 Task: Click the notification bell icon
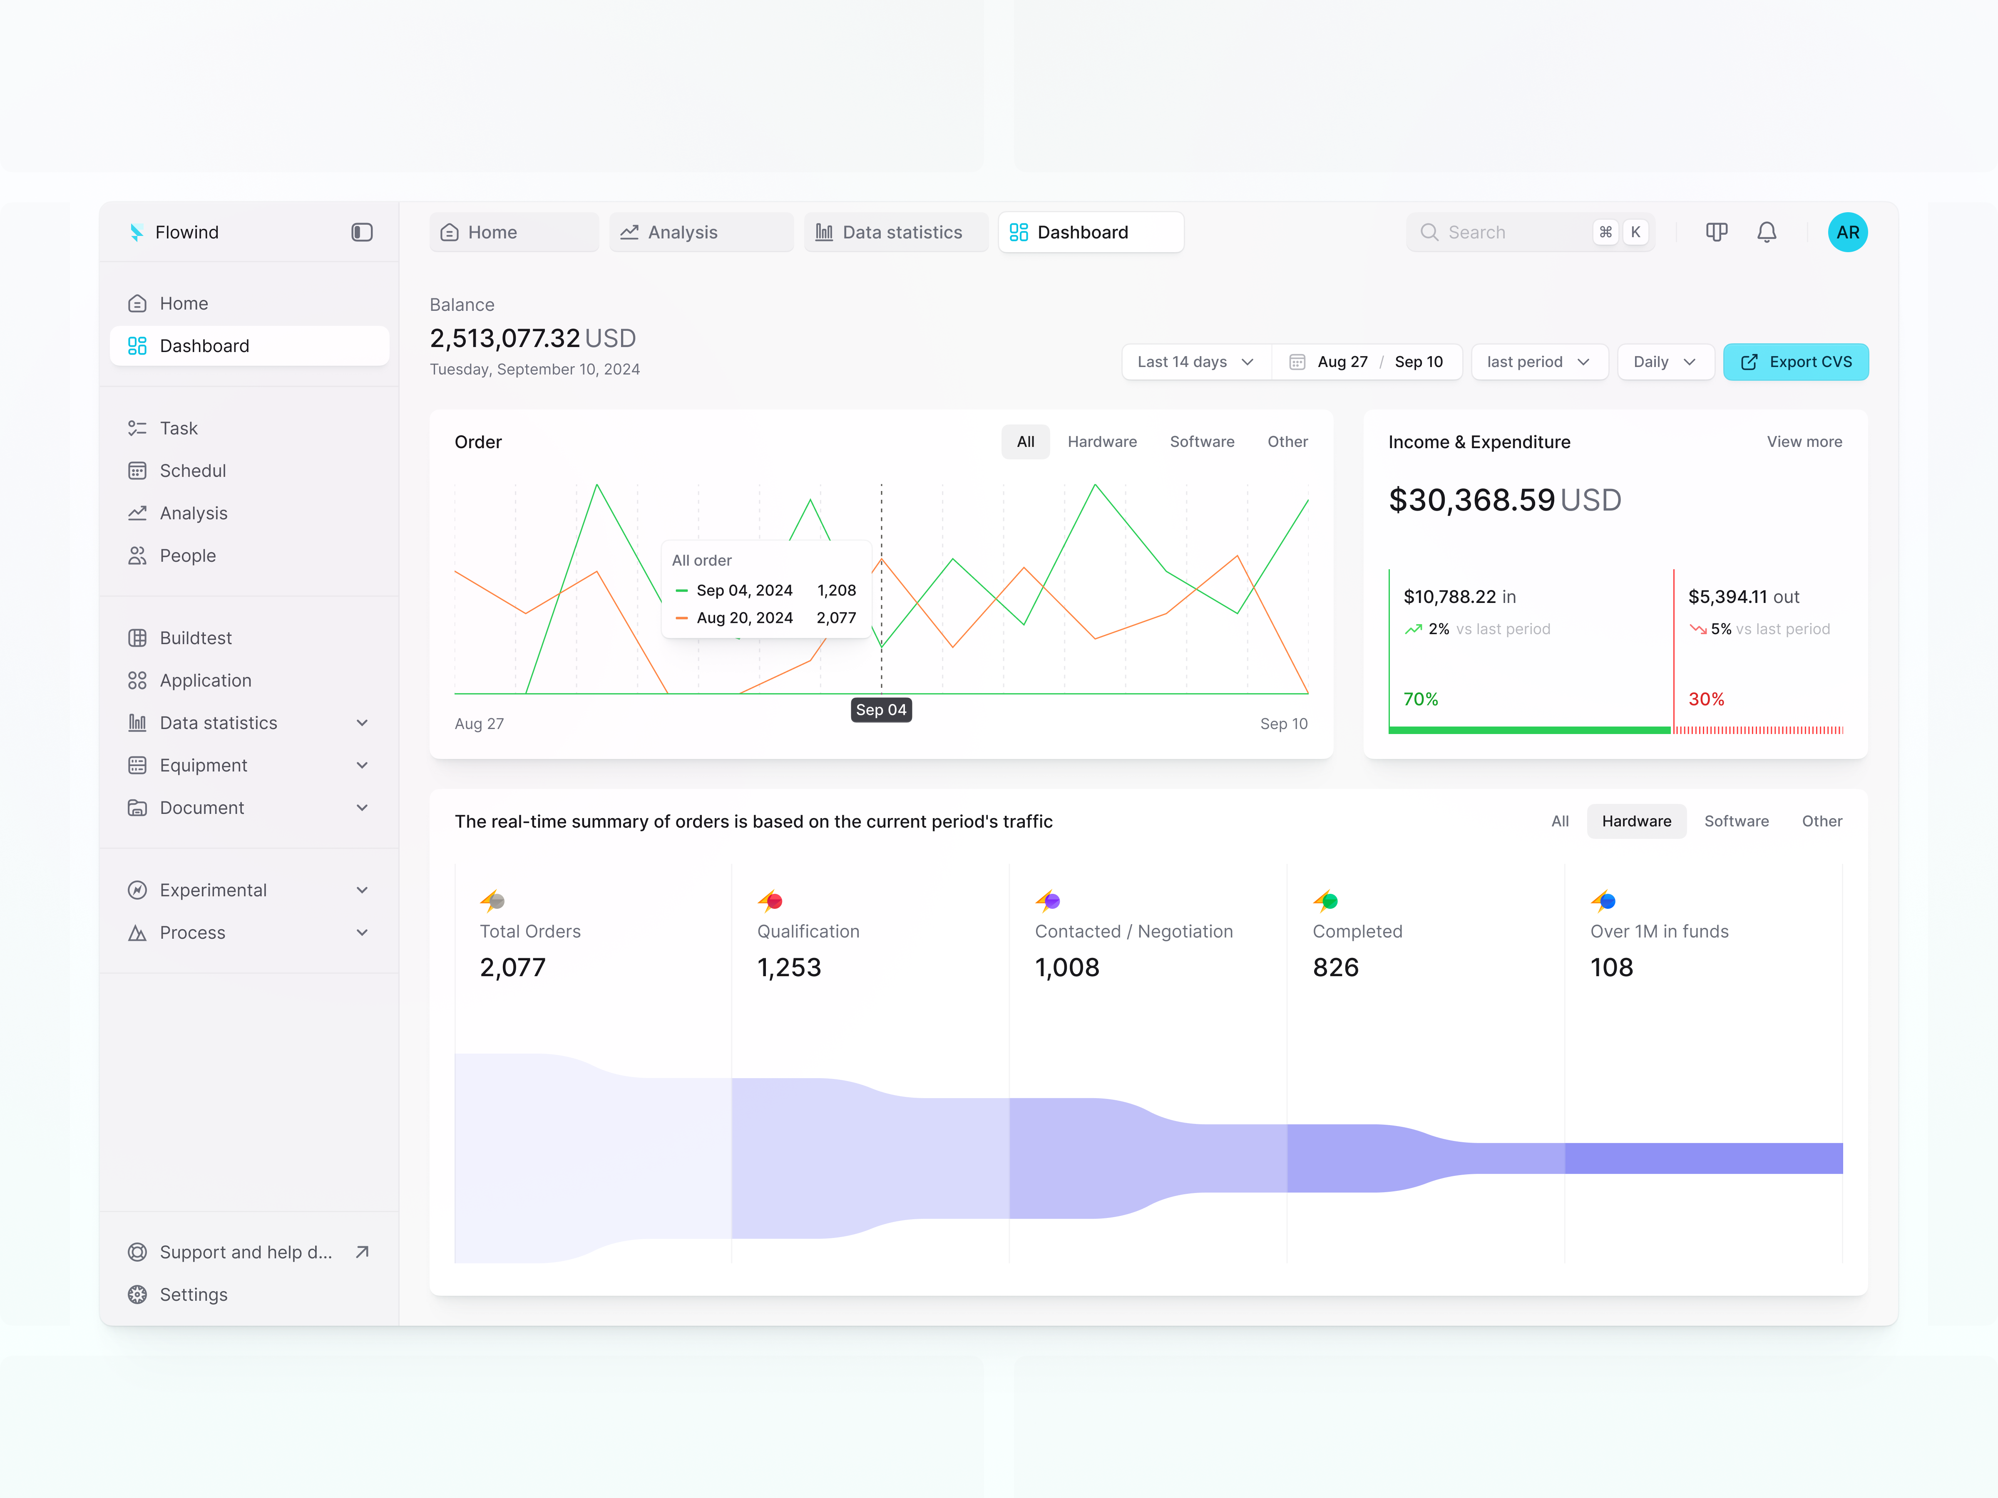(1766, 232)
